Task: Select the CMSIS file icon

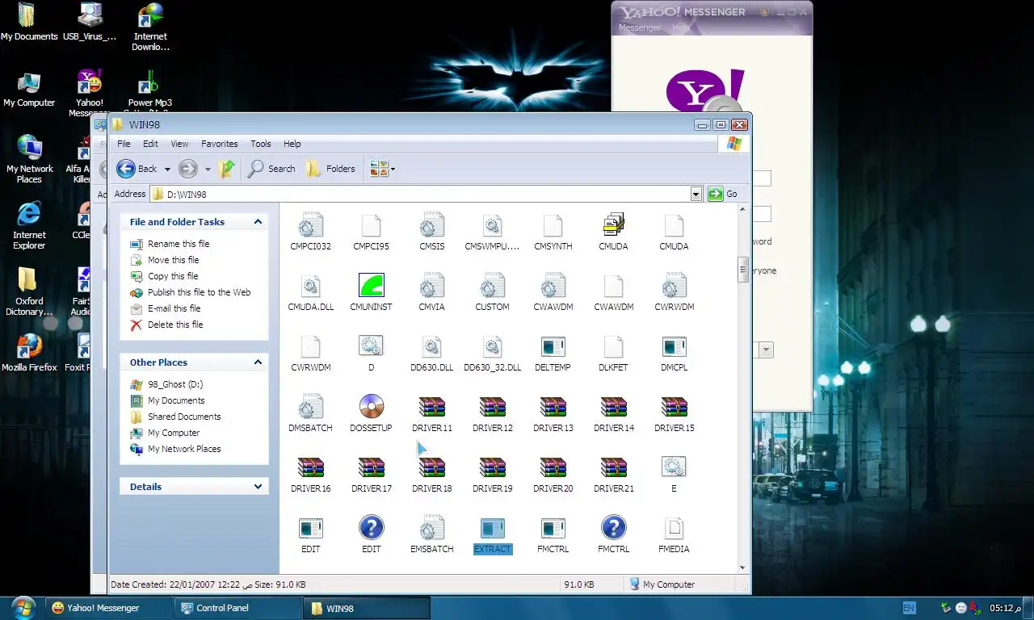Action: pyautogui.click(x=431, y=225)
